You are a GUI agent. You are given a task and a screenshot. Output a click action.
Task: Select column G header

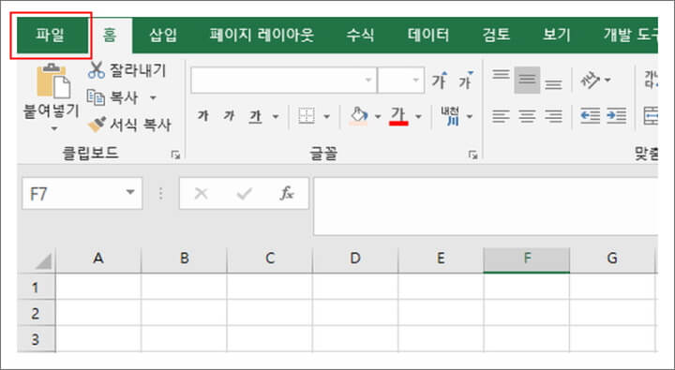(x=612, y=259)
